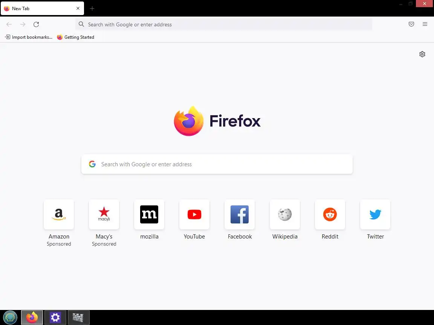
Task: Open a new tab with plus button
Action: pos(92,9)
